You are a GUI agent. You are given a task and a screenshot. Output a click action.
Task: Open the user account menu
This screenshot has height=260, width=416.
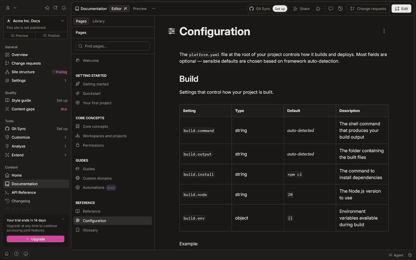(x=11, y=8)
